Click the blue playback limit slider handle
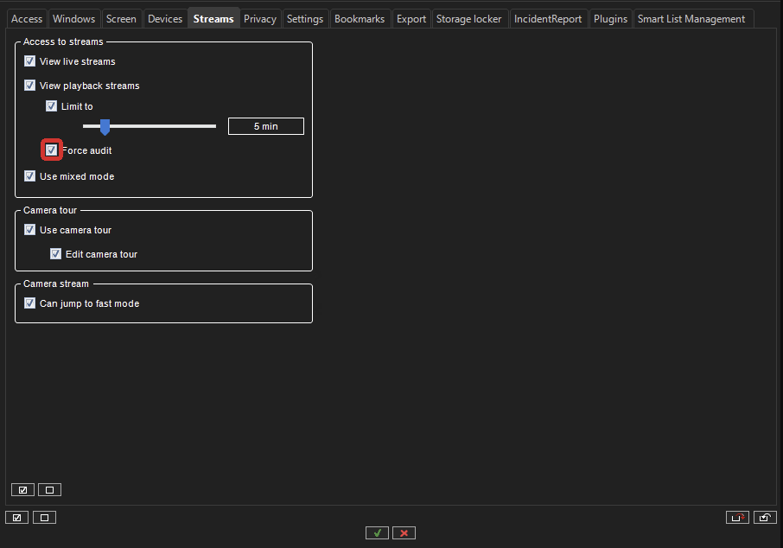783x548 pixels. tap(105, 127)
